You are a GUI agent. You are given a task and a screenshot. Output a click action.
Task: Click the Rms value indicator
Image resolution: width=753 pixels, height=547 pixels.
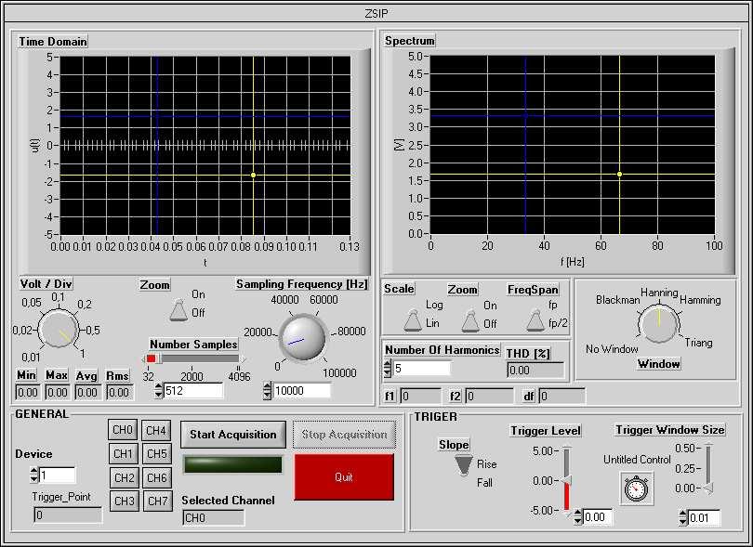119,393
